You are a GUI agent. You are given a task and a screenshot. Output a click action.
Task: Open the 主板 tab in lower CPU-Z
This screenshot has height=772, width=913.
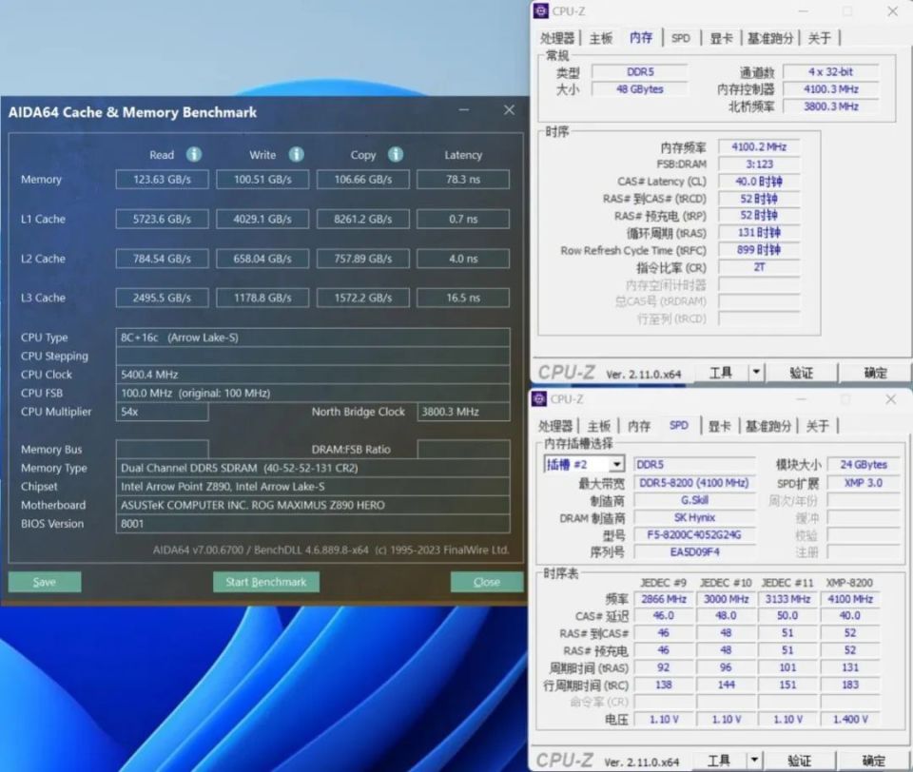coord(599,426)
